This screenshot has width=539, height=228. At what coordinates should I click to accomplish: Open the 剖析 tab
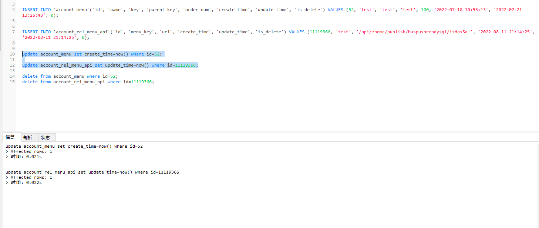point(28,137)
